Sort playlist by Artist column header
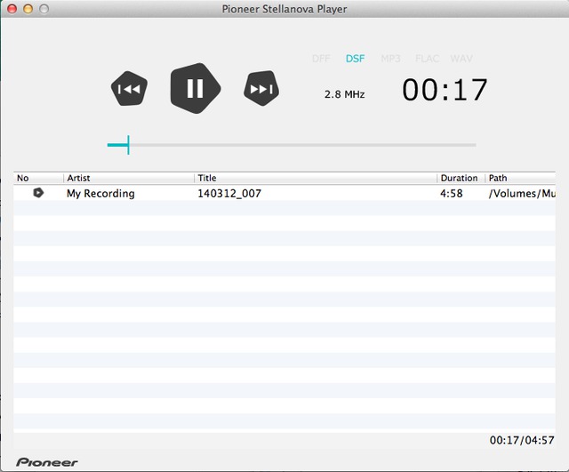Image resolution: width=569 pixels, height=472 pixels. 129,178
